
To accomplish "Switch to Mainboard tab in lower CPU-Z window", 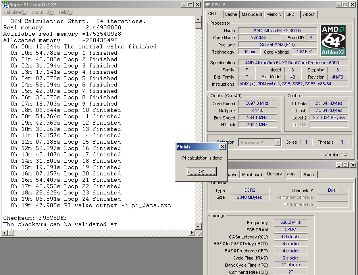I will (x=252, y=175).
